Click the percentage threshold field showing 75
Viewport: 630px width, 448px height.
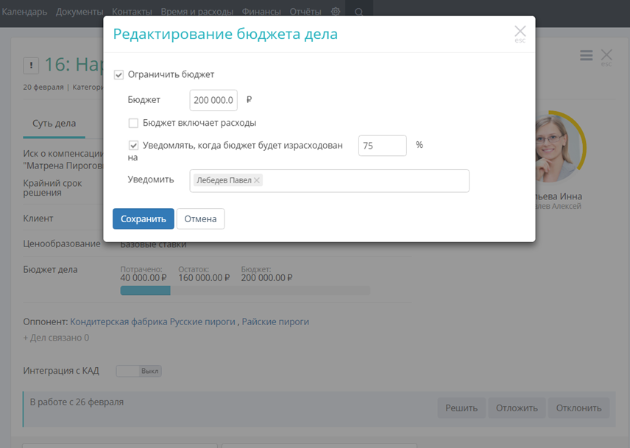point(382,146)
